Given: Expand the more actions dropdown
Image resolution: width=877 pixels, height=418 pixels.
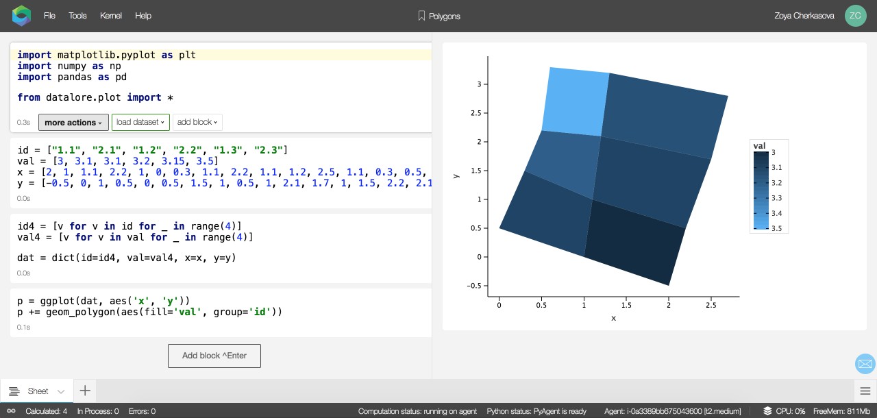Looking at the screenshot, I should pos(73,123).
